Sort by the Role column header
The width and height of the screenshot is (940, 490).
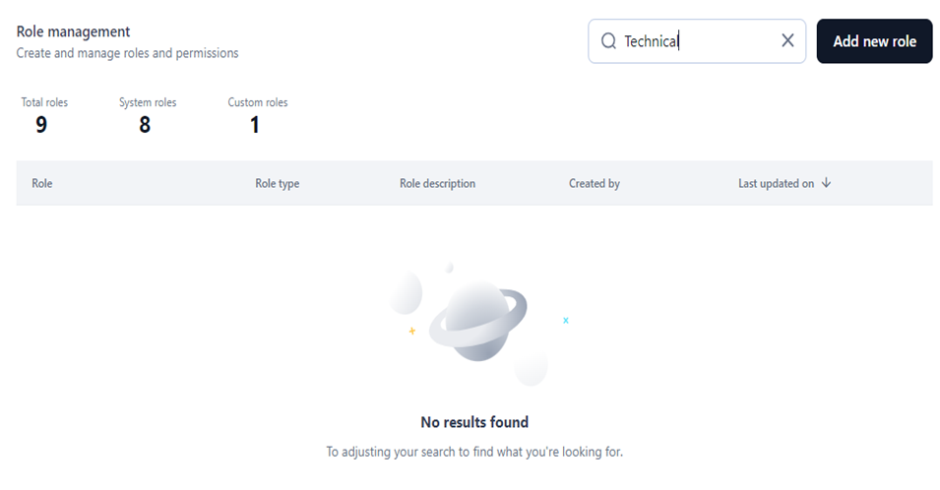coord(42,183)
